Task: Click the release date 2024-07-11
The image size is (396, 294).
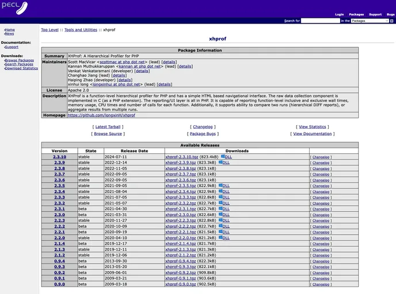Action: (116, 157)
